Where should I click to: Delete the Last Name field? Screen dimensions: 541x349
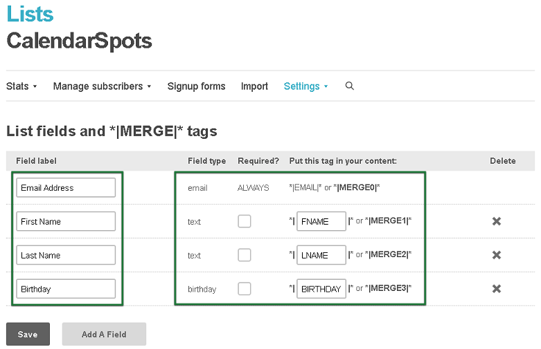pyautogui.click(x=497, y=255)
